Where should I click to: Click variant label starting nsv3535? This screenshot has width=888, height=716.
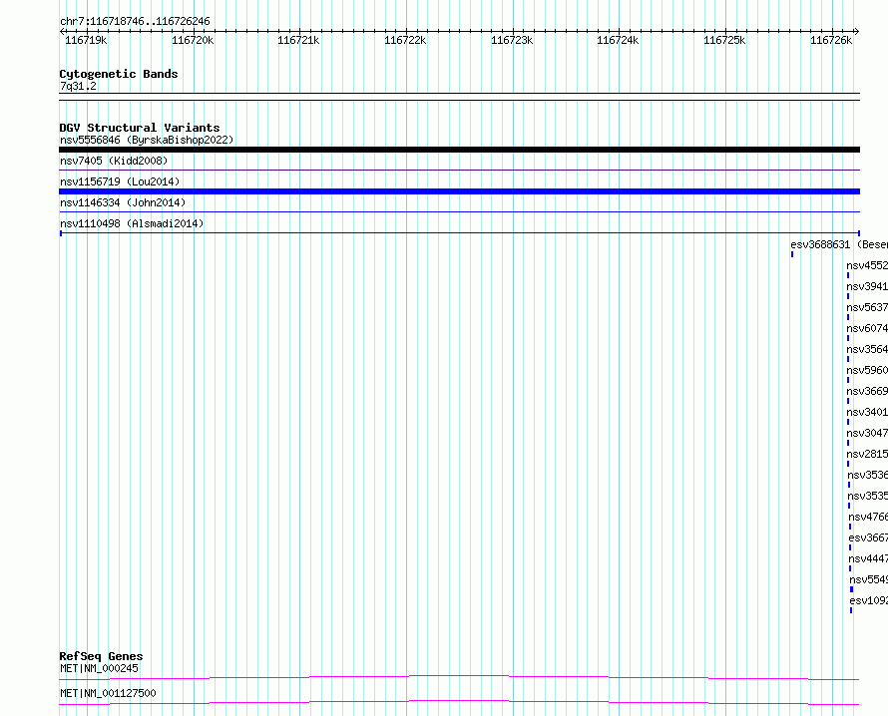[x=868, y=496]
